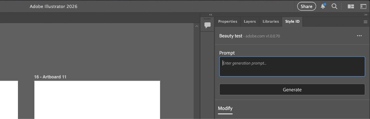Switch to the Properties tab
The image size is (370, 119).
[x=228, y=21]
